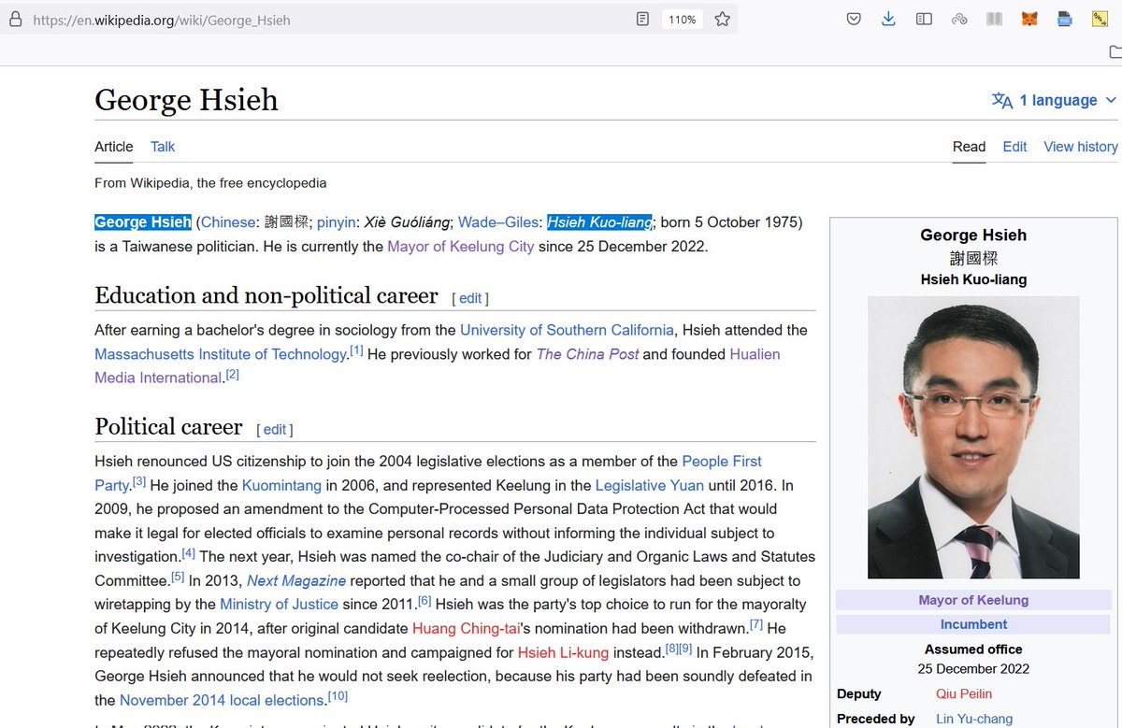The image size is (1122, 728).
Task: Follow the pinyin link
Action: 336,222
